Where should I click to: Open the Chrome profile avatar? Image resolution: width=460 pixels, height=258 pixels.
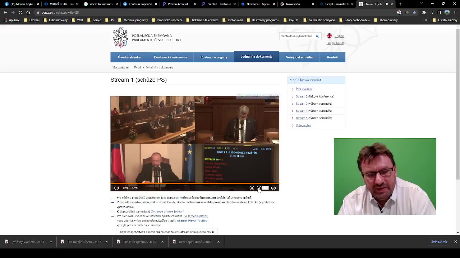click(447, 12)
